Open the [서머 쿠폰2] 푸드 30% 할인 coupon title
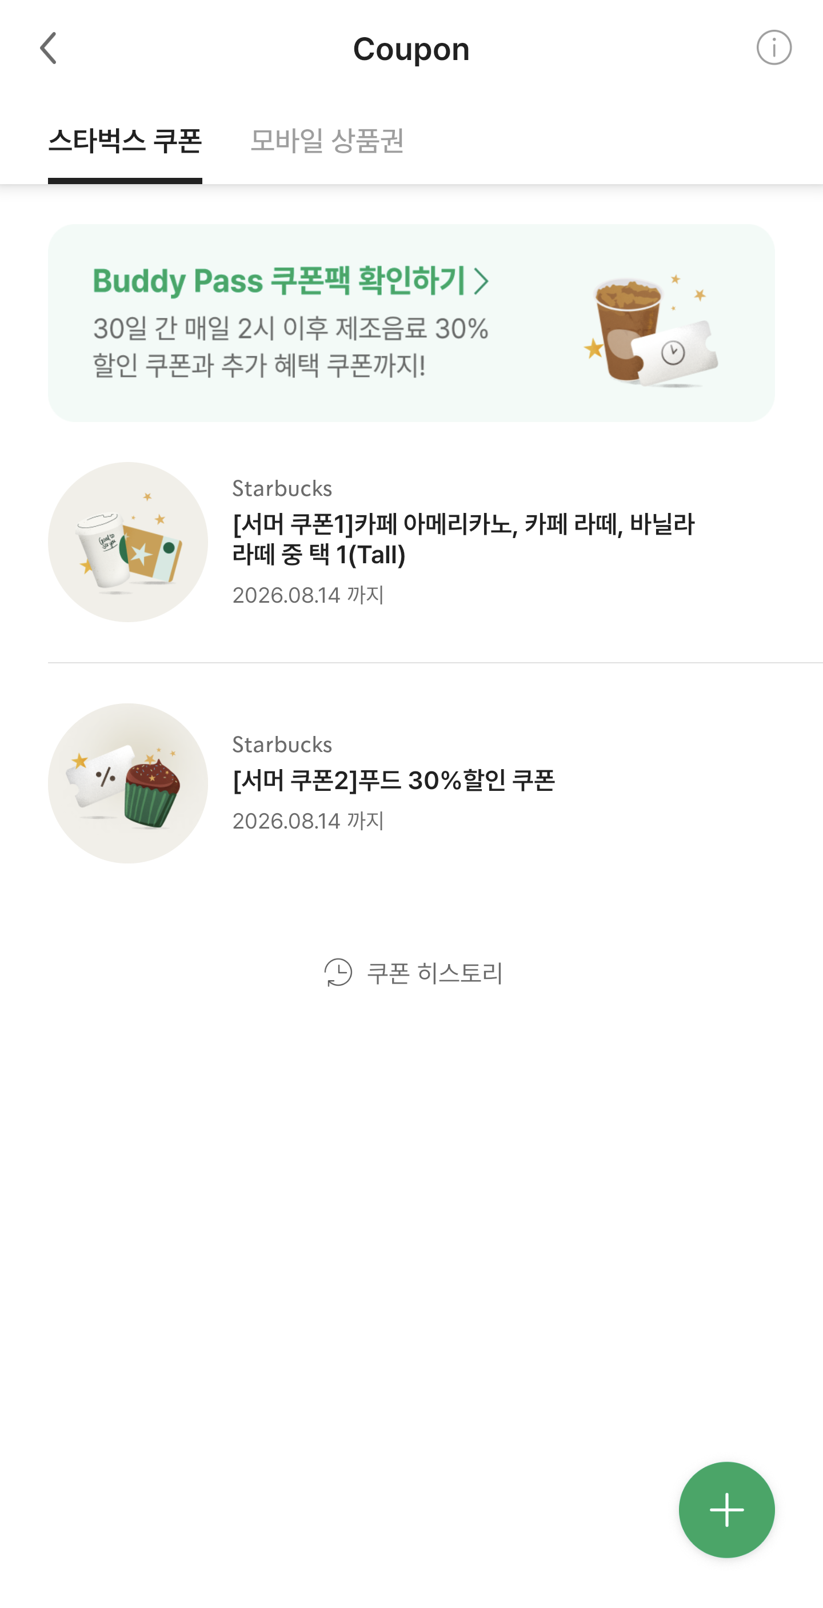Screen dimensions: 823x1608 coord(394,779)
